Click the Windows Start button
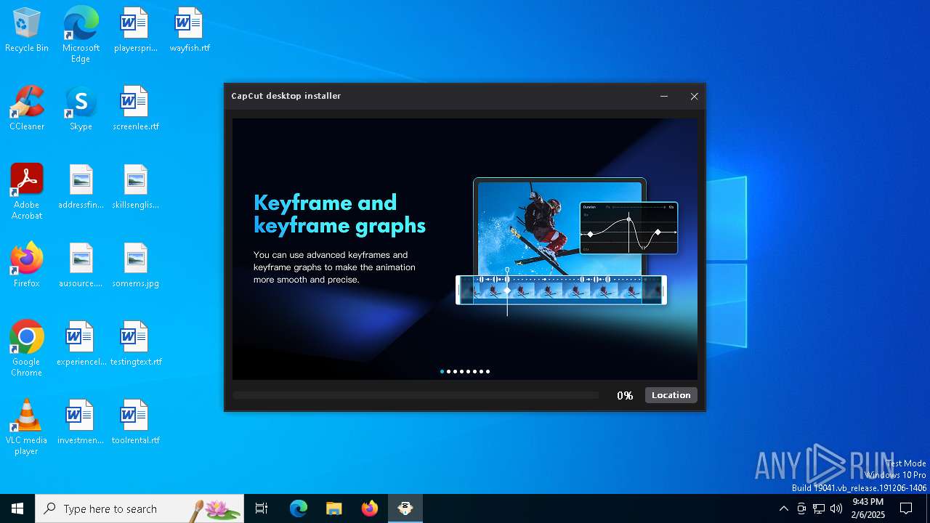The width and height of the screenshot is (930, 523). pos(17,508)
